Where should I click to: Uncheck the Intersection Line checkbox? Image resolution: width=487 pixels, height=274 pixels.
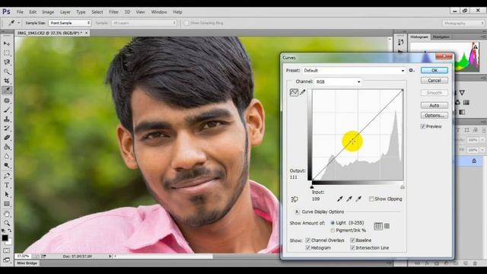tap(352, 247)
